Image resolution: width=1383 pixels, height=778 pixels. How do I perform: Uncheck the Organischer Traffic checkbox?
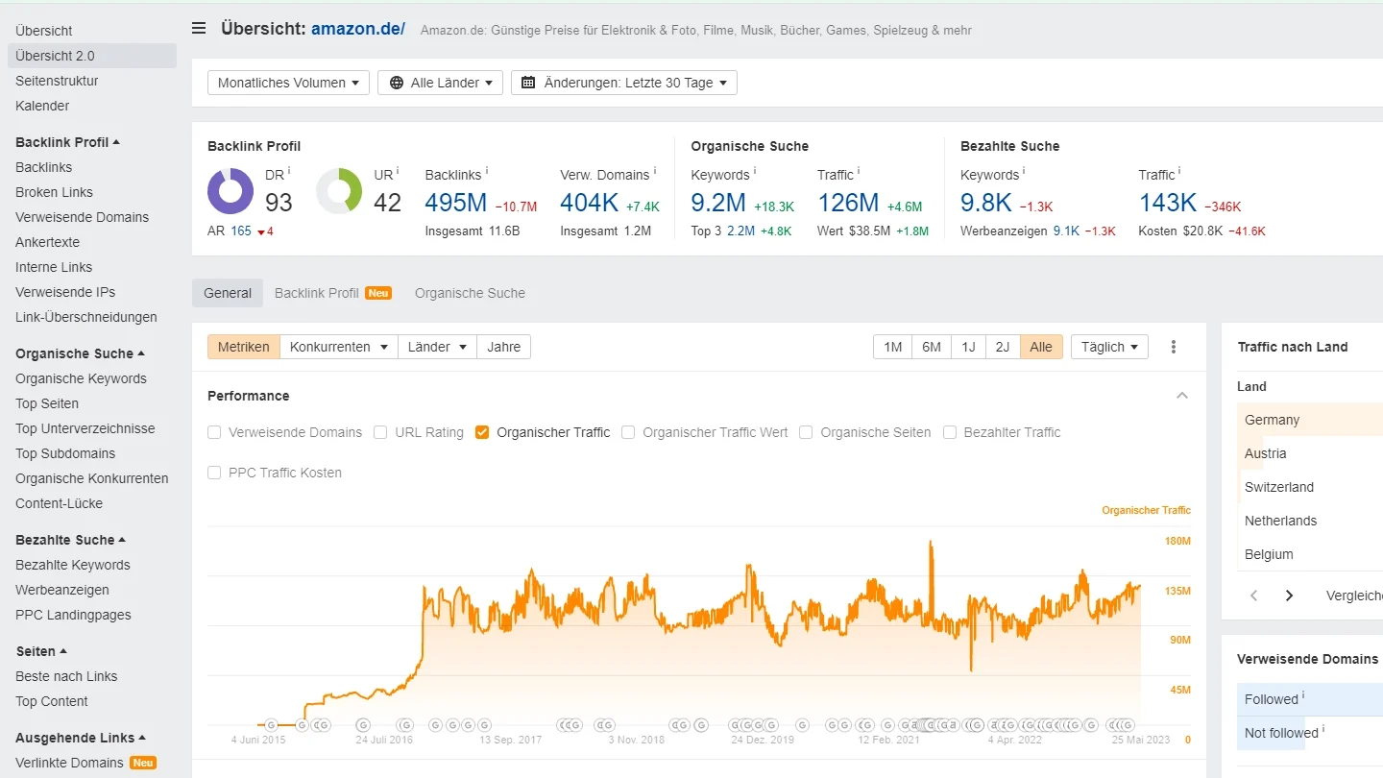pyautogui.click(x=482, y=432)
